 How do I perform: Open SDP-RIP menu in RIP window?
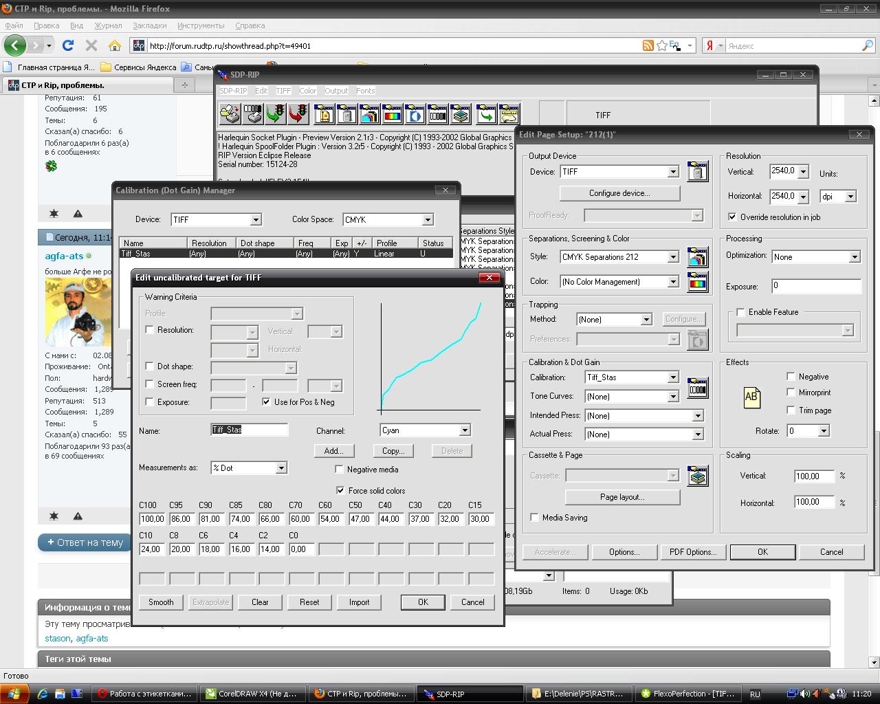tap(233, 91)
